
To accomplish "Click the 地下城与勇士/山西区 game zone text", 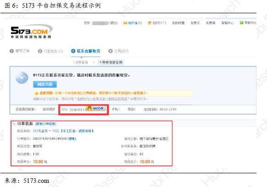I will tap(154, 139).
